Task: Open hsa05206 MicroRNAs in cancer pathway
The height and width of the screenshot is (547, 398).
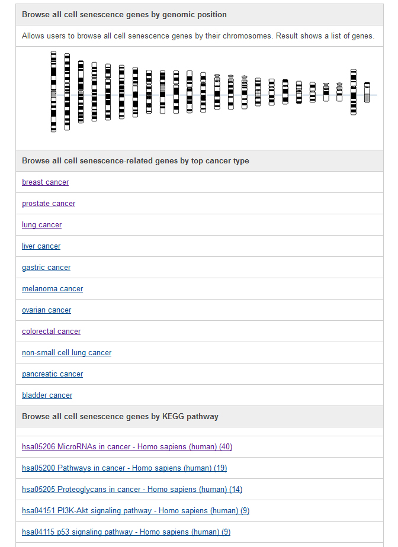Action: [127, 446]
